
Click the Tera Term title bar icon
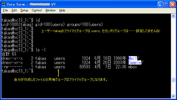click(4, 4)
